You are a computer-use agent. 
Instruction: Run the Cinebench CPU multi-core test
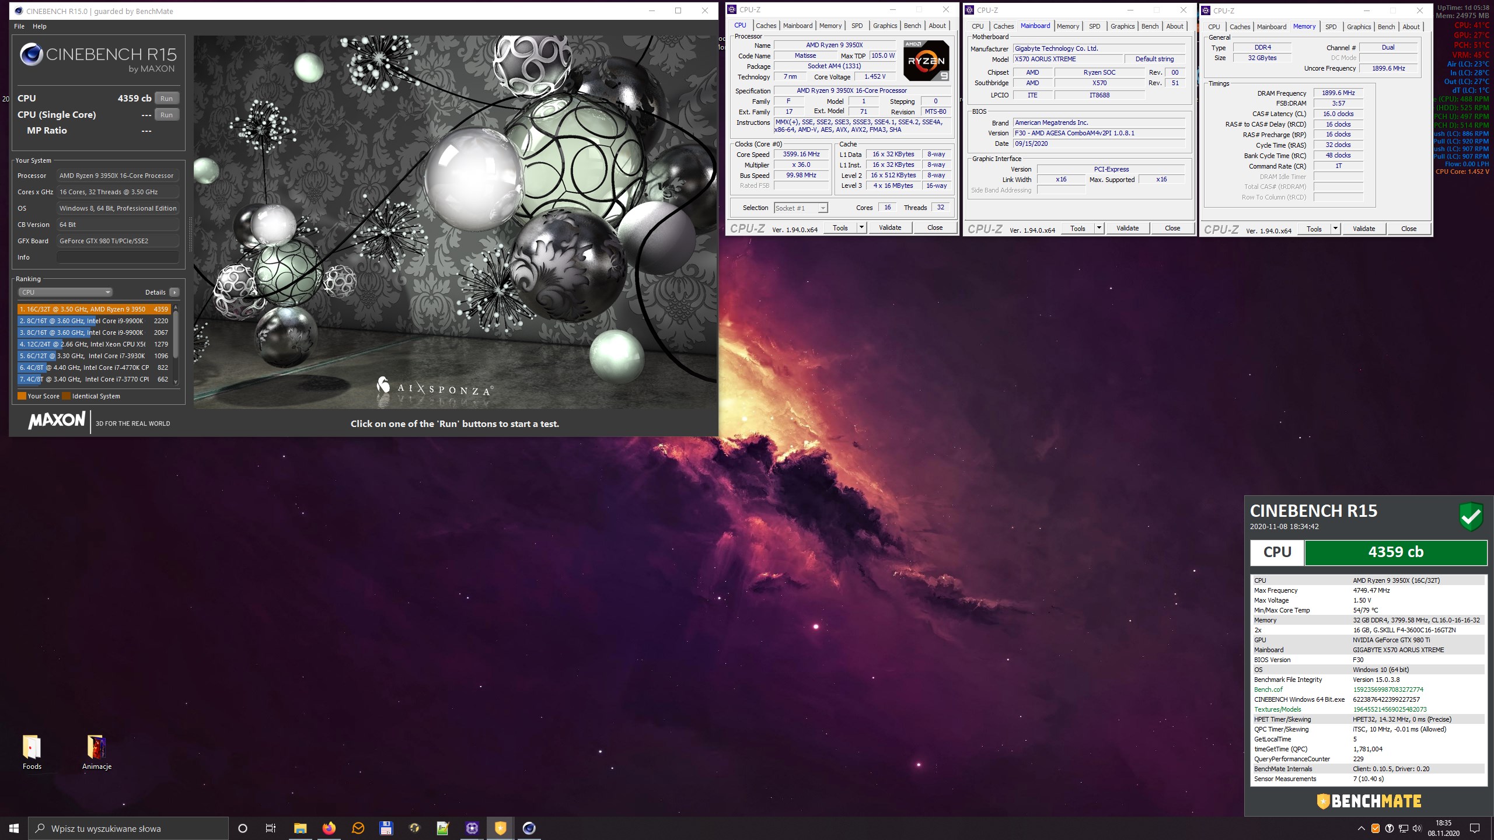point(166,99)
